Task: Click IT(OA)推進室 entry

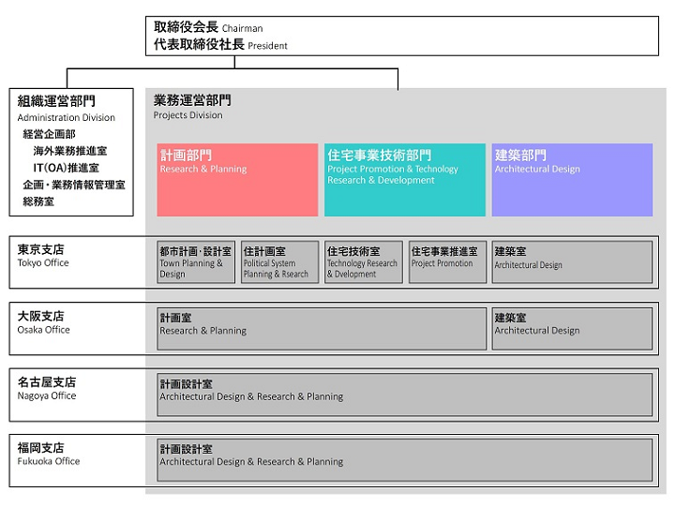Action: [x=66, y=168]
